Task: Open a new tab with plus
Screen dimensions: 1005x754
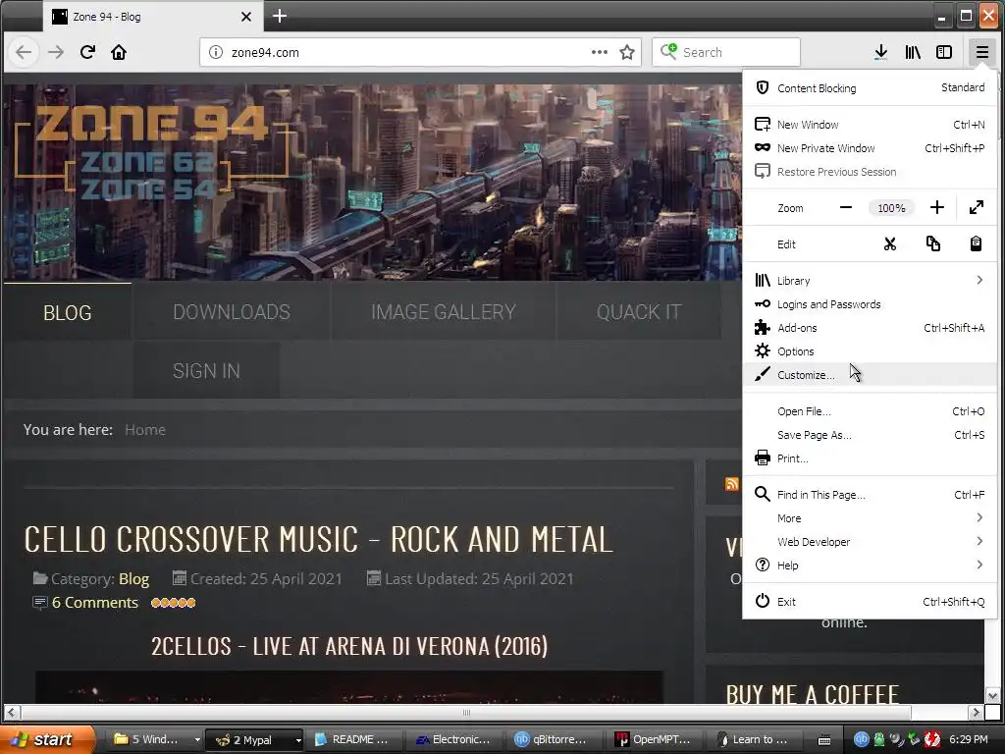Action: click(x=280, y=16)
